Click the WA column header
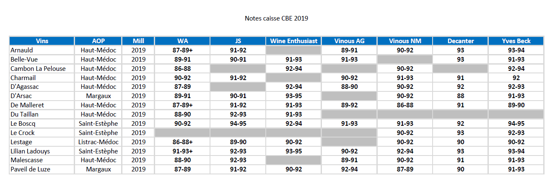This screenshot has height=179, width=555. 182,41
